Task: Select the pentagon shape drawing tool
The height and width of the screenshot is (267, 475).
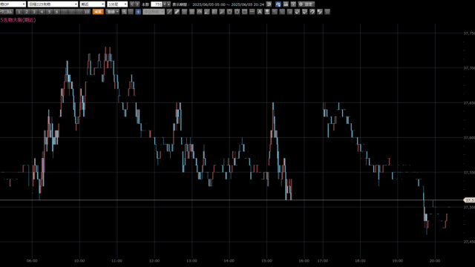Action: [229, 12]
